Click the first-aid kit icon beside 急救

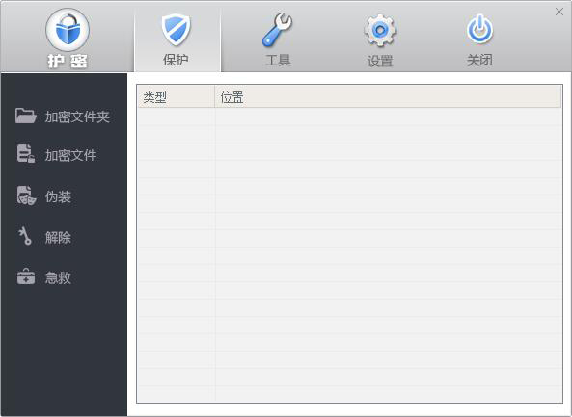[x=26, y=276]
